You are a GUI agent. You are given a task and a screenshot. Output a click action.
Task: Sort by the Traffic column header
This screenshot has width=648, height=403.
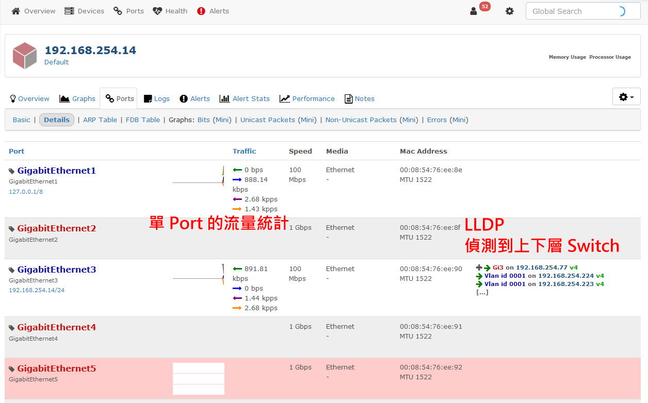coord(244,151)
